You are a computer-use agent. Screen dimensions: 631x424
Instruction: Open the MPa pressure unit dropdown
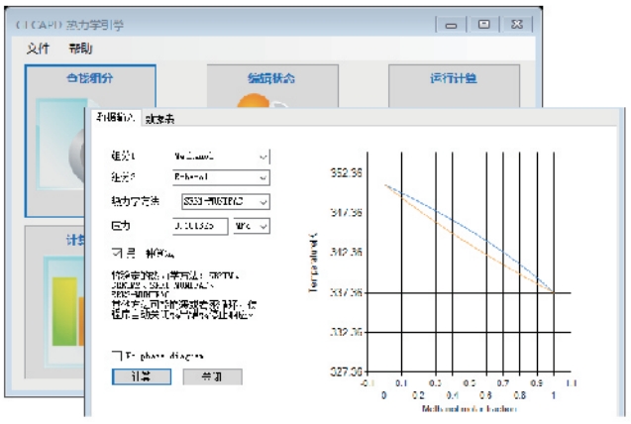tap(262, 226)
